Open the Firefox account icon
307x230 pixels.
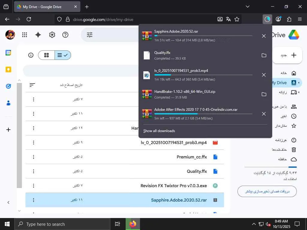point(278,19)
